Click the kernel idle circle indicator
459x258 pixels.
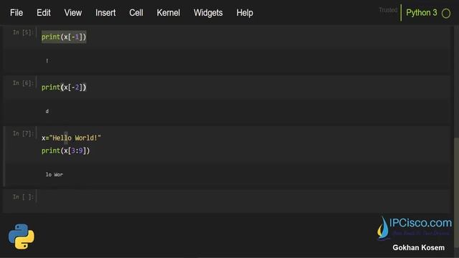tap(446, 14)
